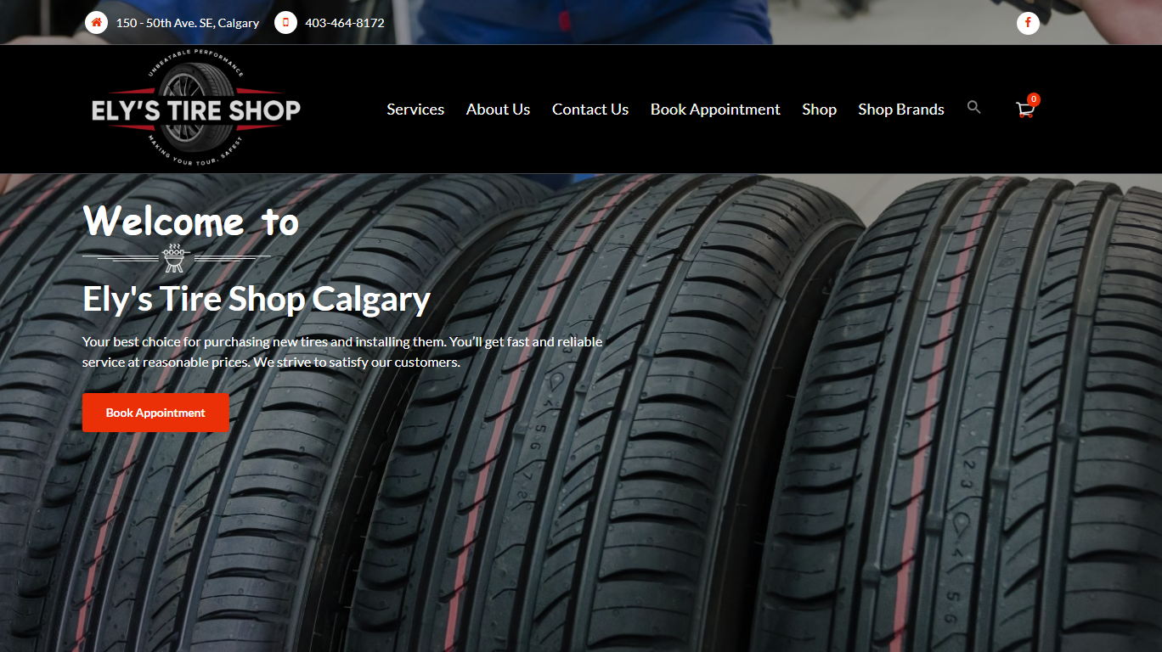Click the 150 - 50th Ave. SE address
This screenshot has height=652, width=1162.
[188, 23]
